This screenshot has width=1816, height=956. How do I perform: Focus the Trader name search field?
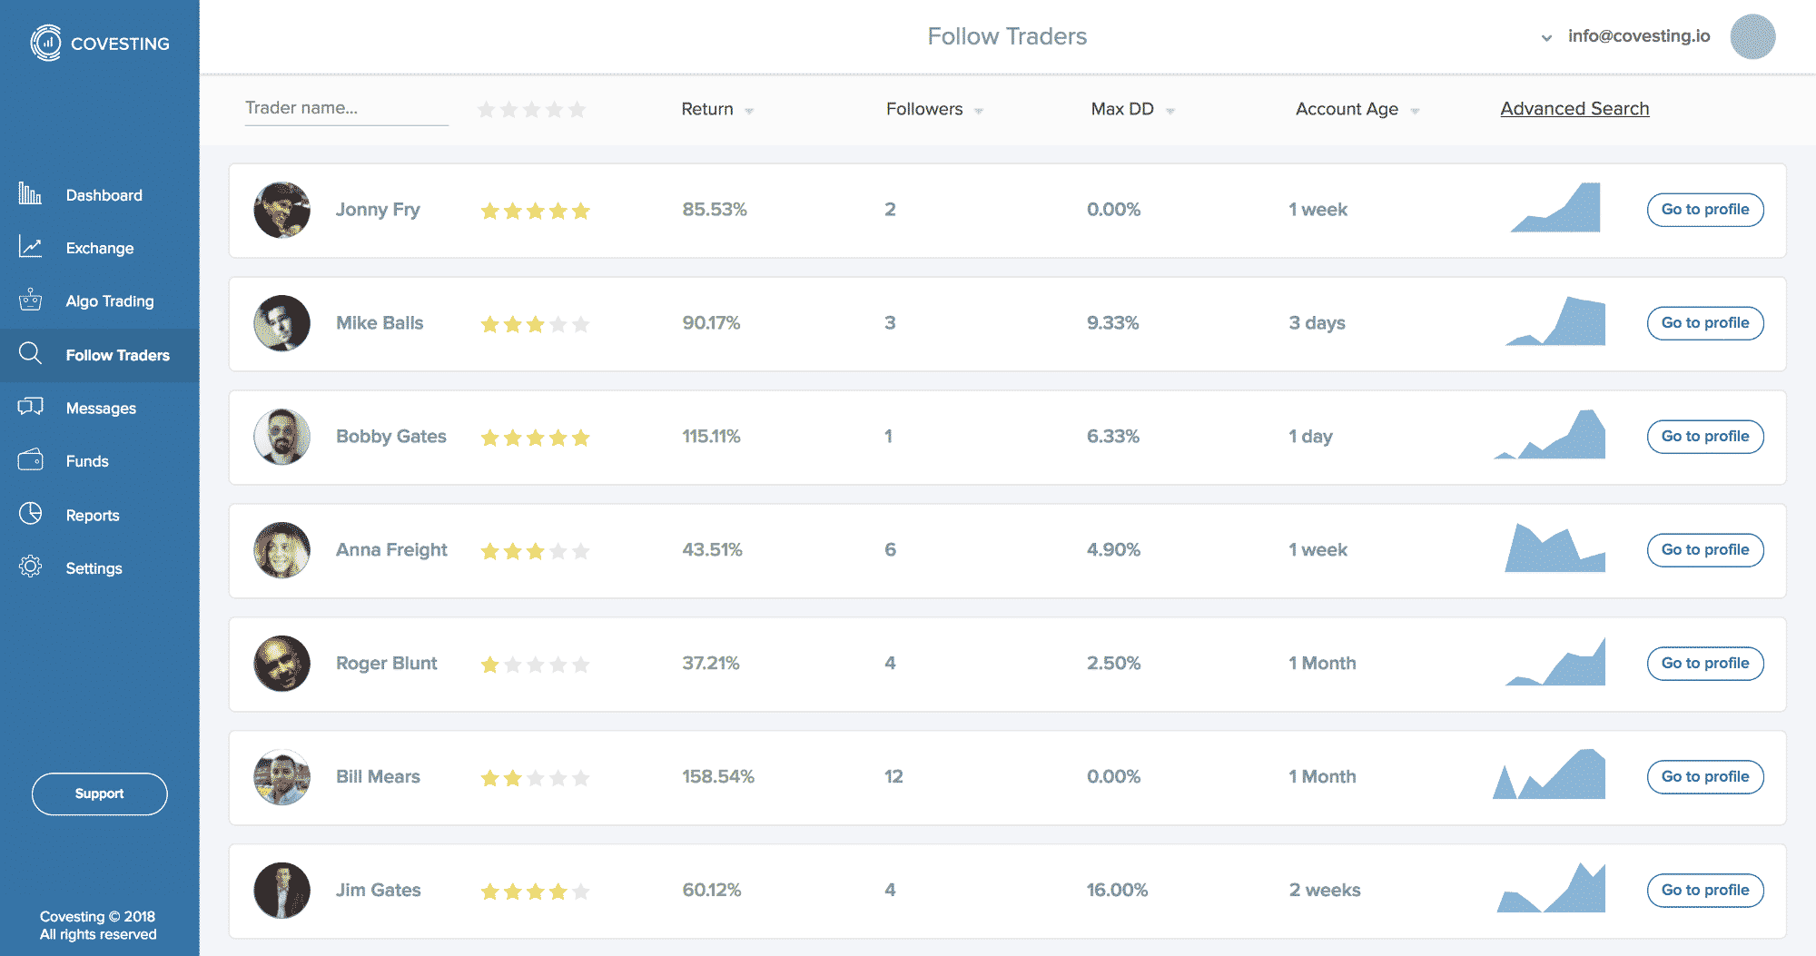coord(346,108)
